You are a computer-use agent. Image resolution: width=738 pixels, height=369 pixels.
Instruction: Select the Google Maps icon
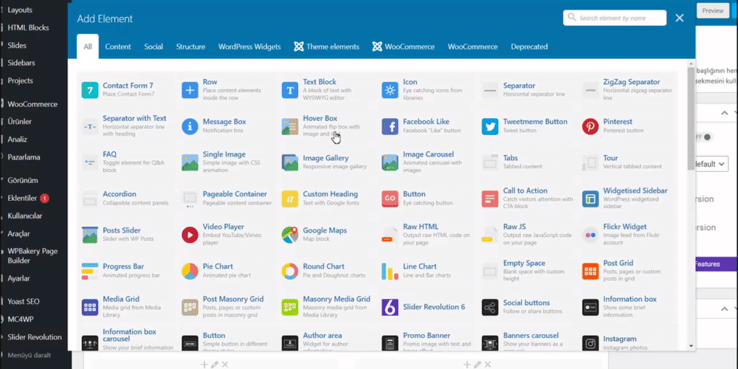pos(290,235)
